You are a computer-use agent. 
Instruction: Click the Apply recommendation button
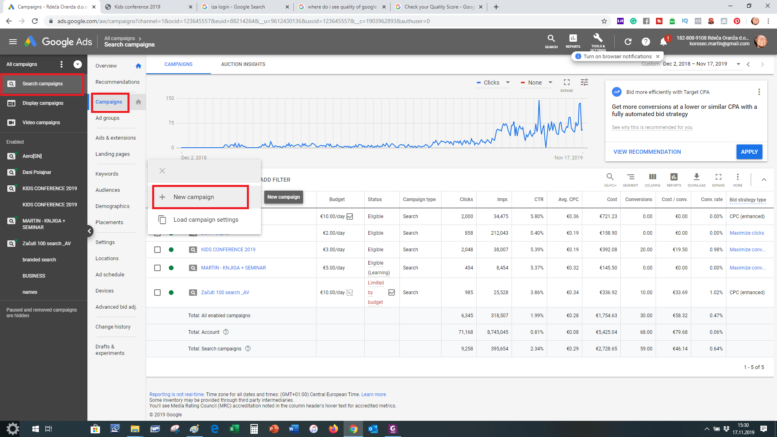tap(749, 152)
